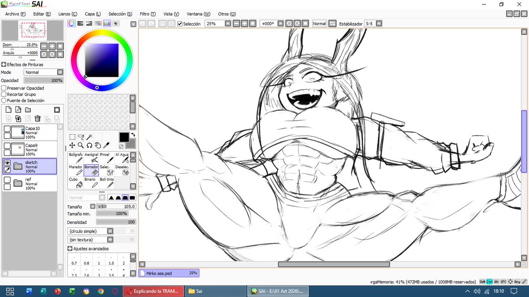Open Sai folder in Windows taskbar
The image size is (529, 297).
pyautogui.click(x=215, y=291)
